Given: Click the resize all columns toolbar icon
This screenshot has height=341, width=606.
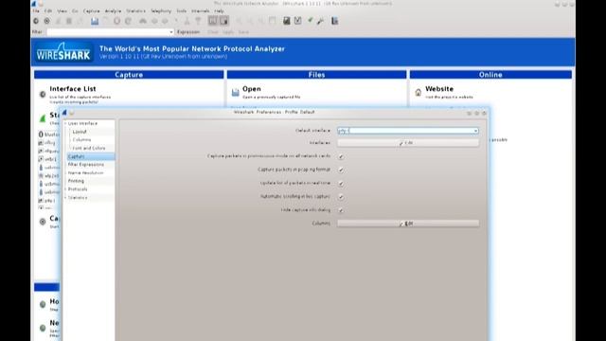Looking at the screenshot, I should (273, 21).
